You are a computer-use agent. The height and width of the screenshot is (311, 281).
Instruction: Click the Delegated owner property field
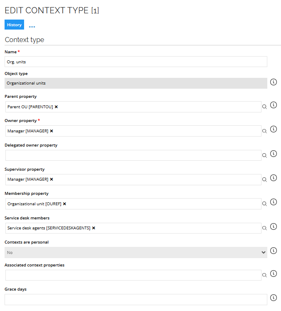pyautogui.click(x=133, y=155)
